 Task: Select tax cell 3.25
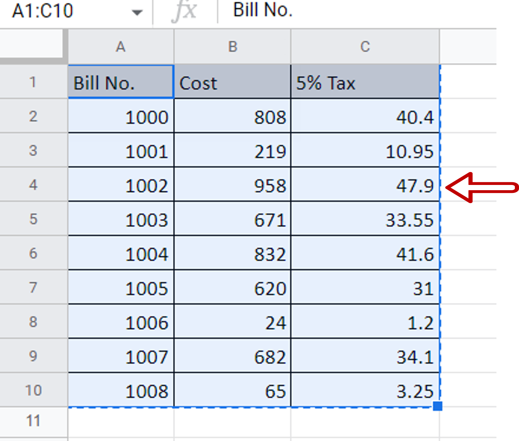365,390
